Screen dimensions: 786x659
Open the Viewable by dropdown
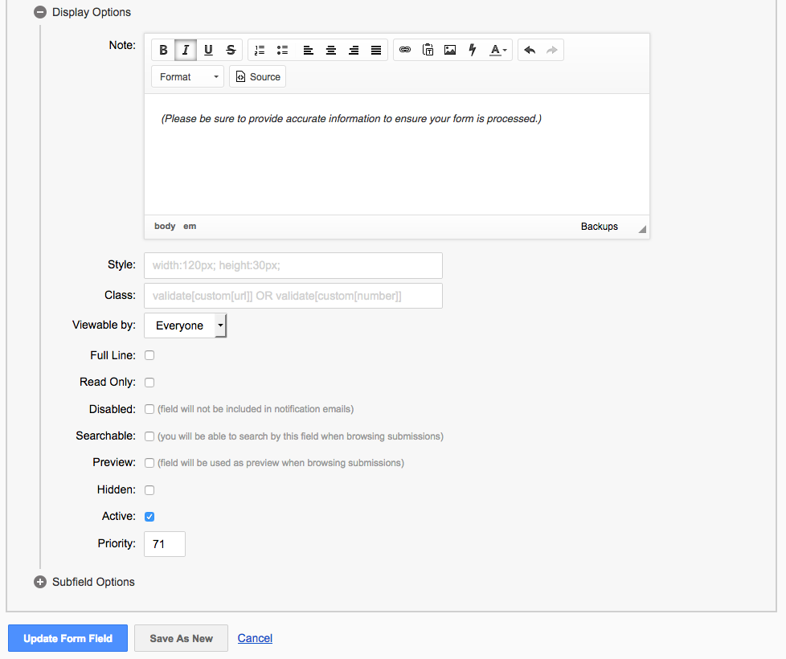185,325
